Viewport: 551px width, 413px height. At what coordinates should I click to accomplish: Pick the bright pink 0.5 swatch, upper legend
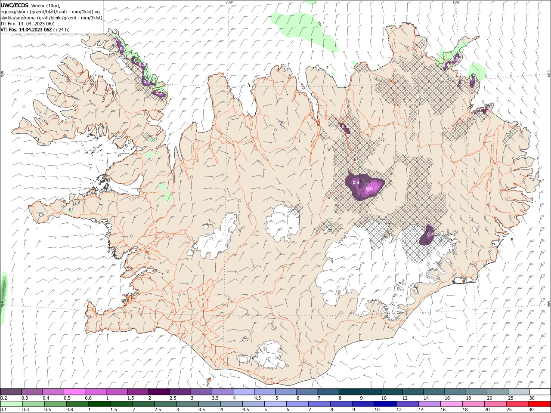pyautogui.click(x=74, y=392)
